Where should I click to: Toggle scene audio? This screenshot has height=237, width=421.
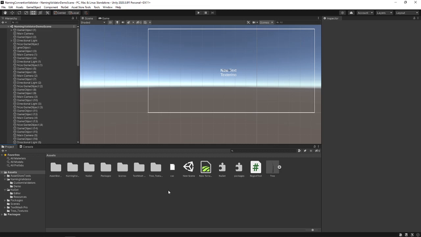(123, 22)
